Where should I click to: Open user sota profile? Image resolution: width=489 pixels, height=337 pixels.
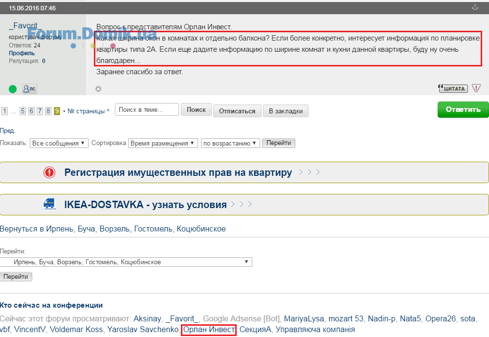468,319
